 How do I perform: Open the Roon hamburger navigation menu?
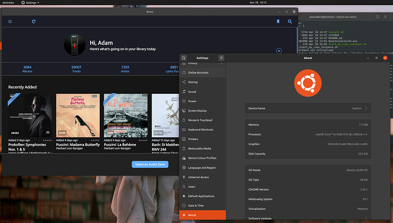pyautogui.click(x=10, y=22)
